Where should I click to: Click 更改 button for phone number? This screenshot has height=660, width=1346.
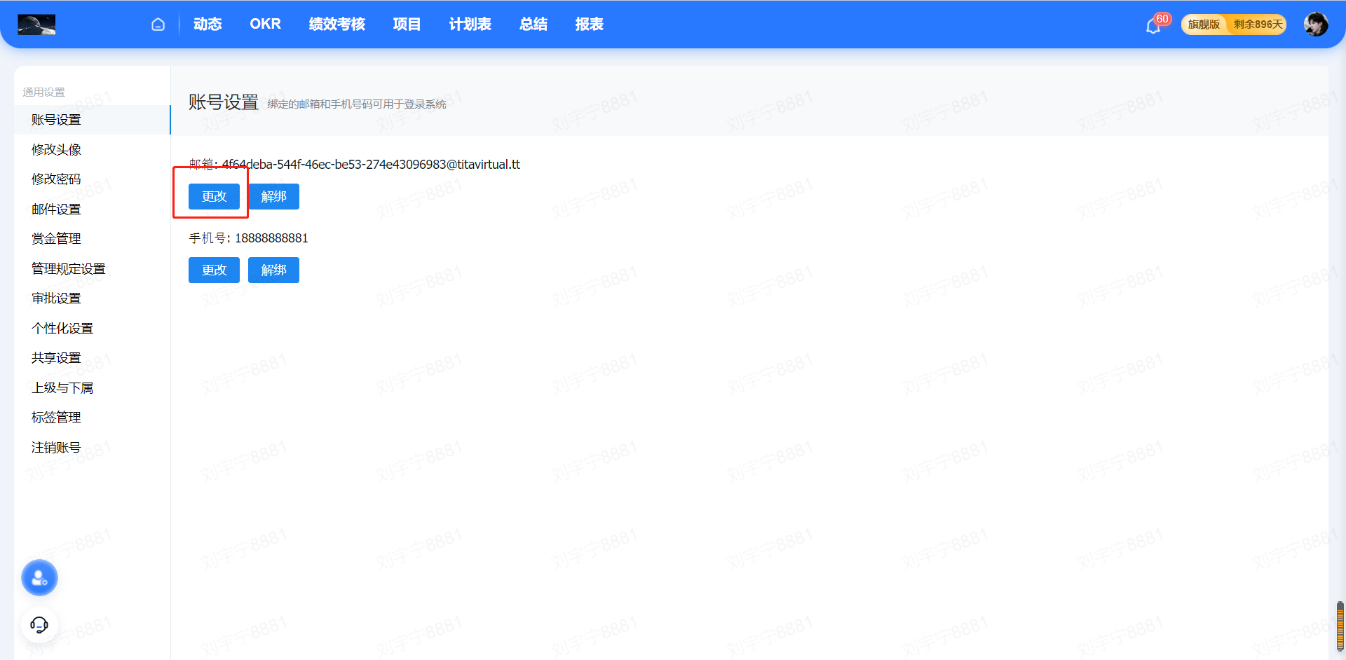coord(214,270)
